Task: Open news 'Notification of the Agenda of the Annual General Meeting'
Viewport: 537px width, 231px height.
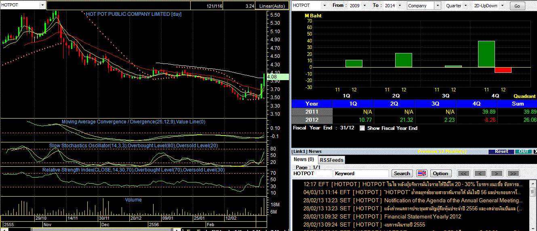Action: coord(453,200)
